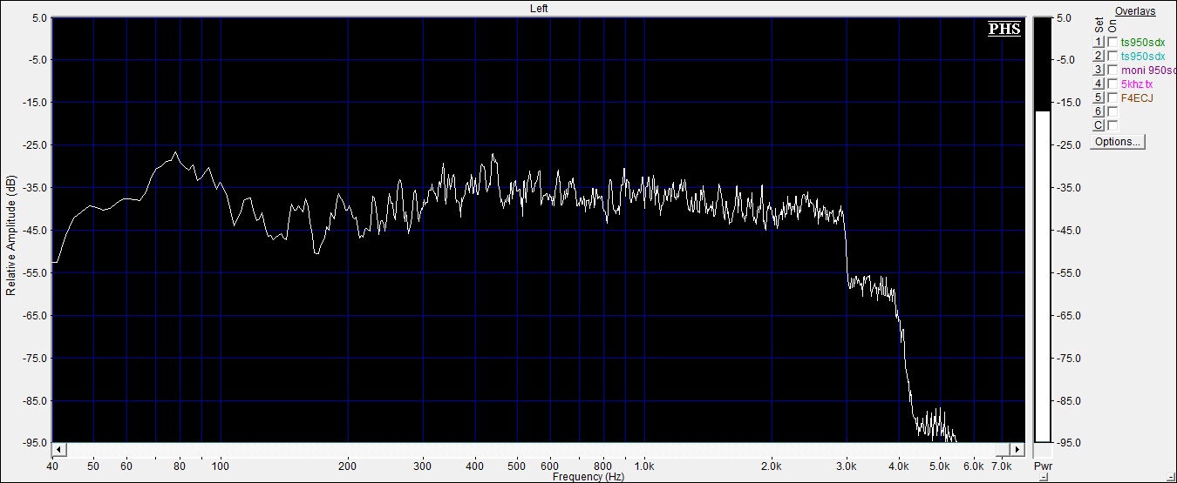Tick the On checkbox for overlay 6
The height and width of the screenshot is (483, 1177).
click(x=1112, y=111)
